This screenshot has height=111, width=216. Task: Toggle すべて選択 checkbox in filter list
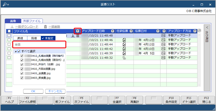[x=19, y=51]
